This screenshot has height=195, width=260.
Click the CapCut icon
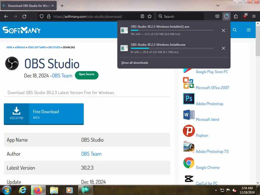[x=189, y=179]
